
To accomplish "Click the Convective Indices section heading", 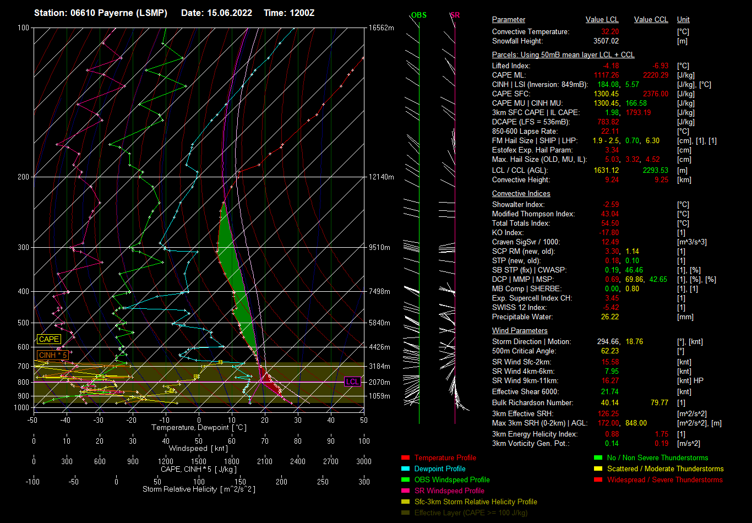I will coord(521,194).
